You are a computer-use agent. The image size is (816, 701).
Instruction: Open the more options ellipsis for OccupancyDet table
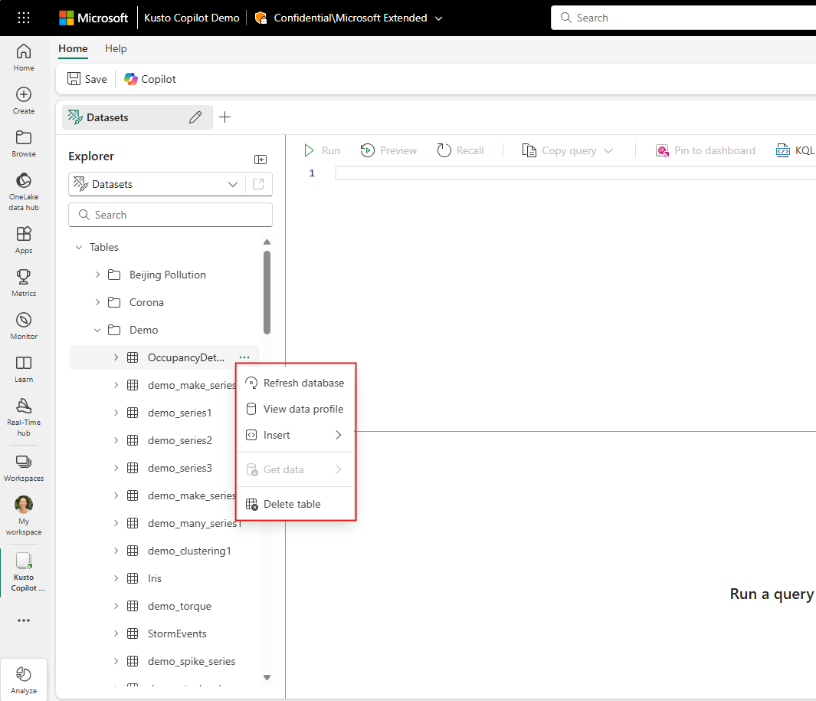coord(244,357)
